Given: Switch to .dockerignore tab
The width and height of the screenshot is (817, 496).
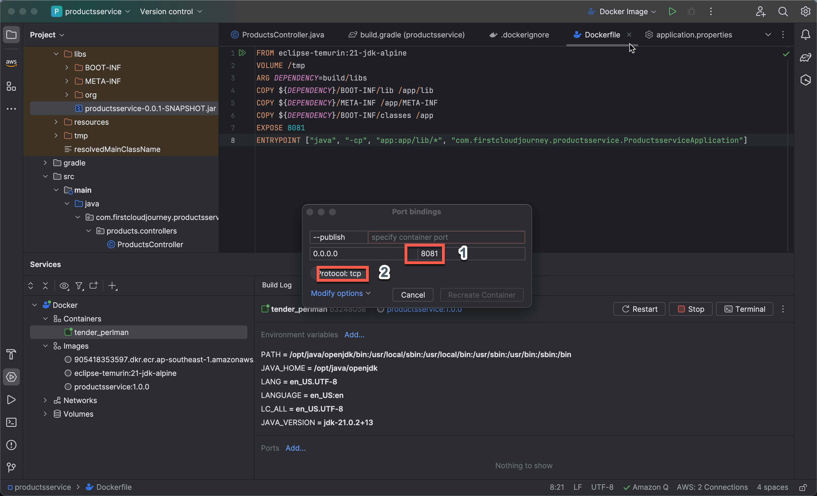Looking at the screenshot, I should click(x=519, y=35).
